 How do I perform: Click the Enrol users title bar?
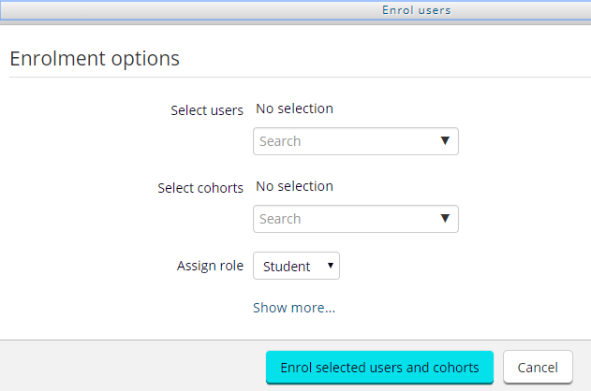[x=417, y=10]
